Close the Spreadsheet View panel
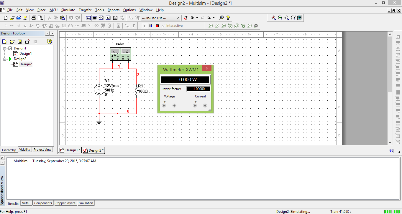 [2, 158]
